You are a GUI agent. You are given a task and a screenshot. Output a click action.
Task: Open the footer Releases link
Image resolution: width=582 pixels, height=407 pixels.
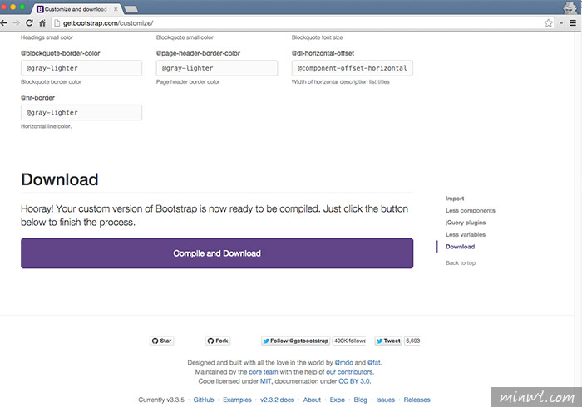coord(417,400)
